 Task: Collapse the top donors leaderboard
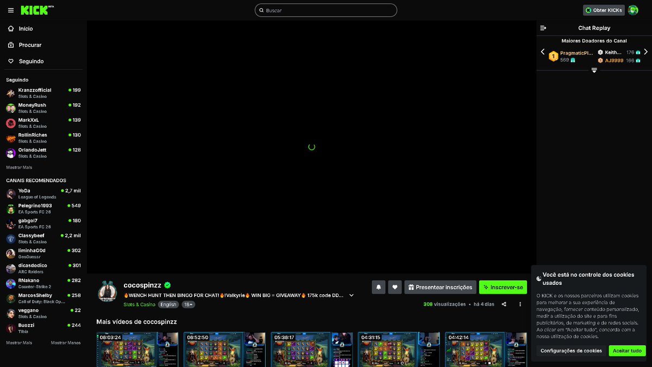point(594,70)
